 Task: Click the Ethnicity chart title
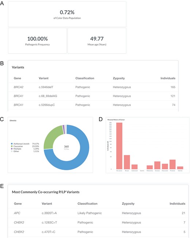click(x=13, y=121)
